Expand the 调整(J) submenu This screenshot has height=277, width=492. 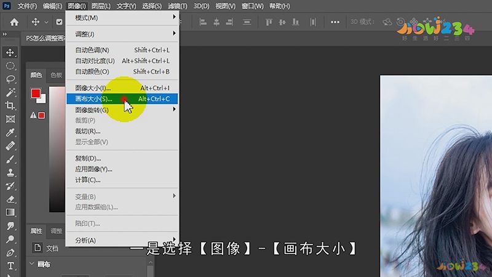coord(122,34)
